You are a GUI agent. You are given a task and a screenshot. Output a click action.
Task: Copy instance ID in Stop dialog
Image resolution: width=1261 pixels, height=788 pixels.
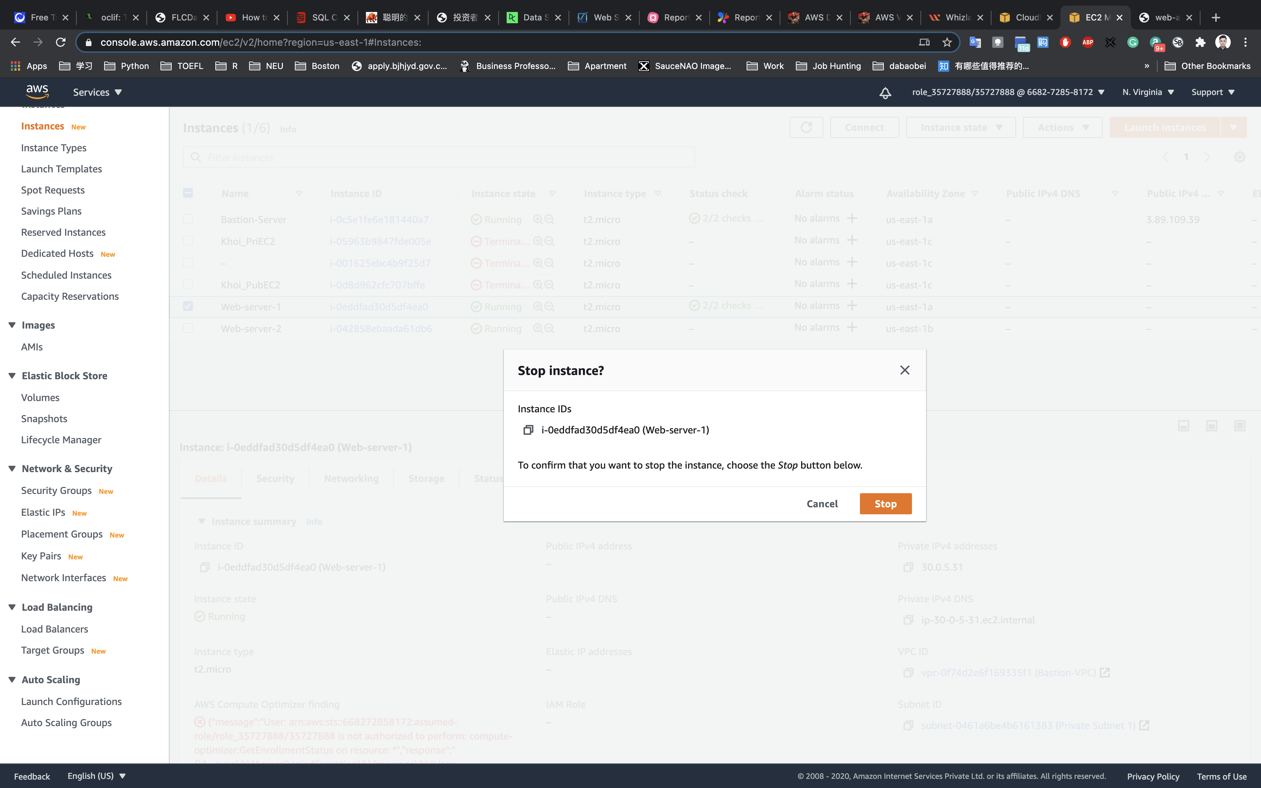528,430
